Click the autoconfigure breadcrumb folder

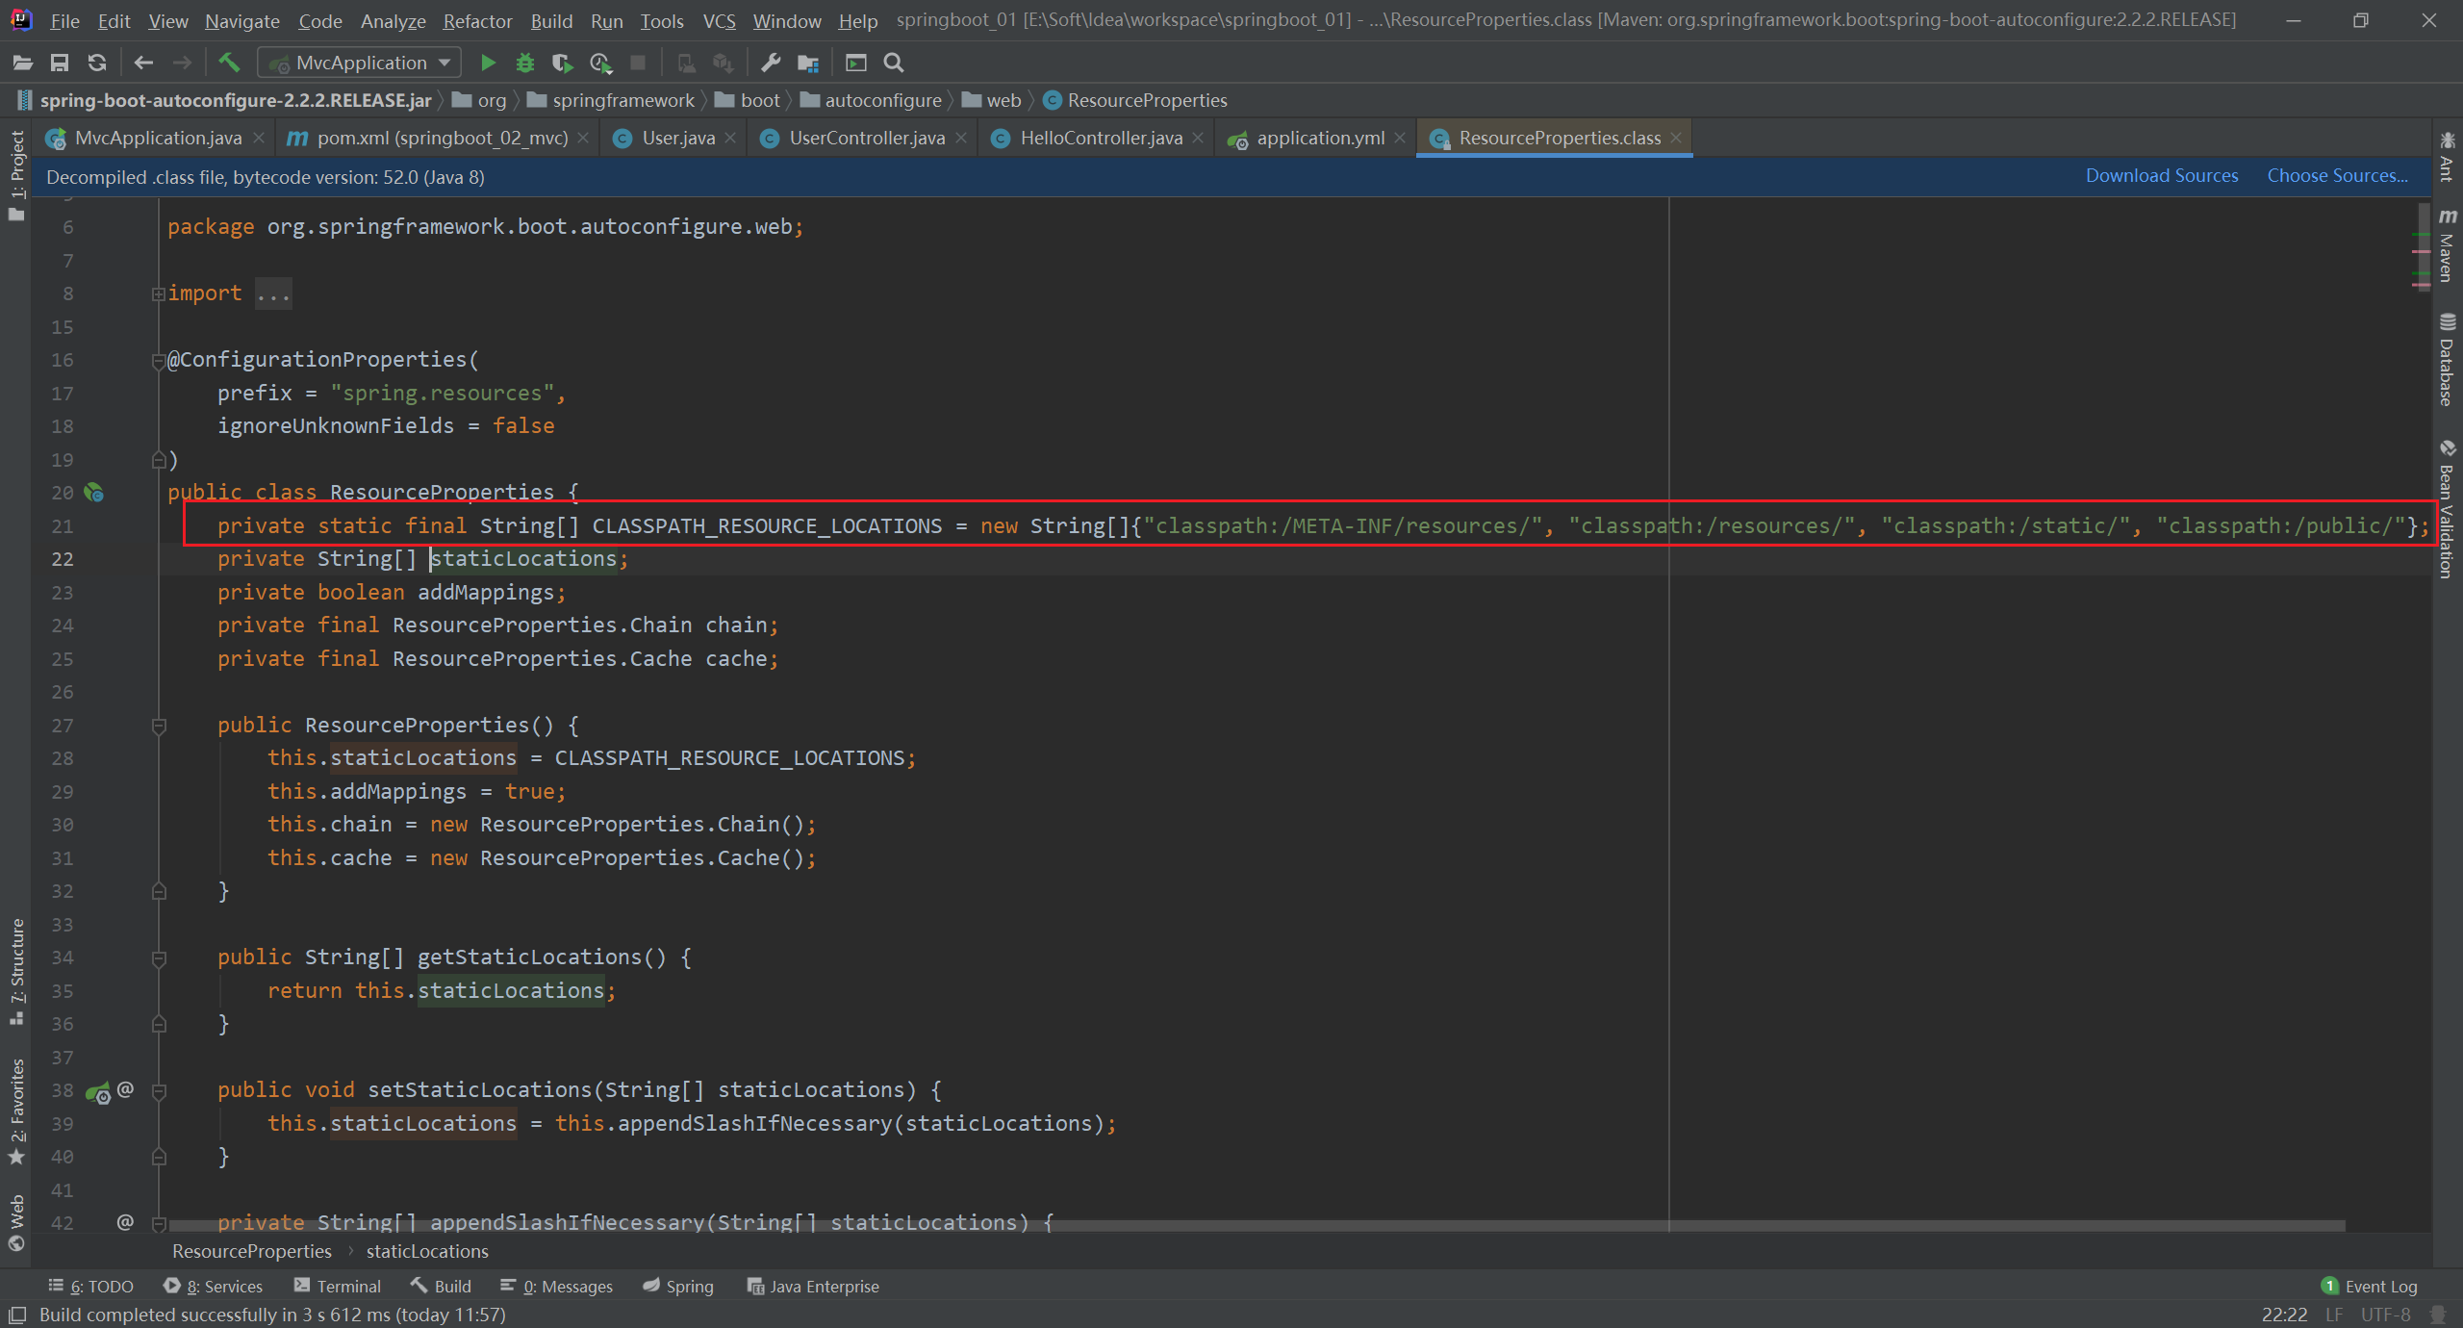871,100
